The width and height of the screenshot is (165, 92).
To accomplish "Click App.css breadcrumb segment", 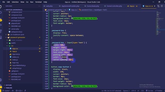I will coord(74,10).
